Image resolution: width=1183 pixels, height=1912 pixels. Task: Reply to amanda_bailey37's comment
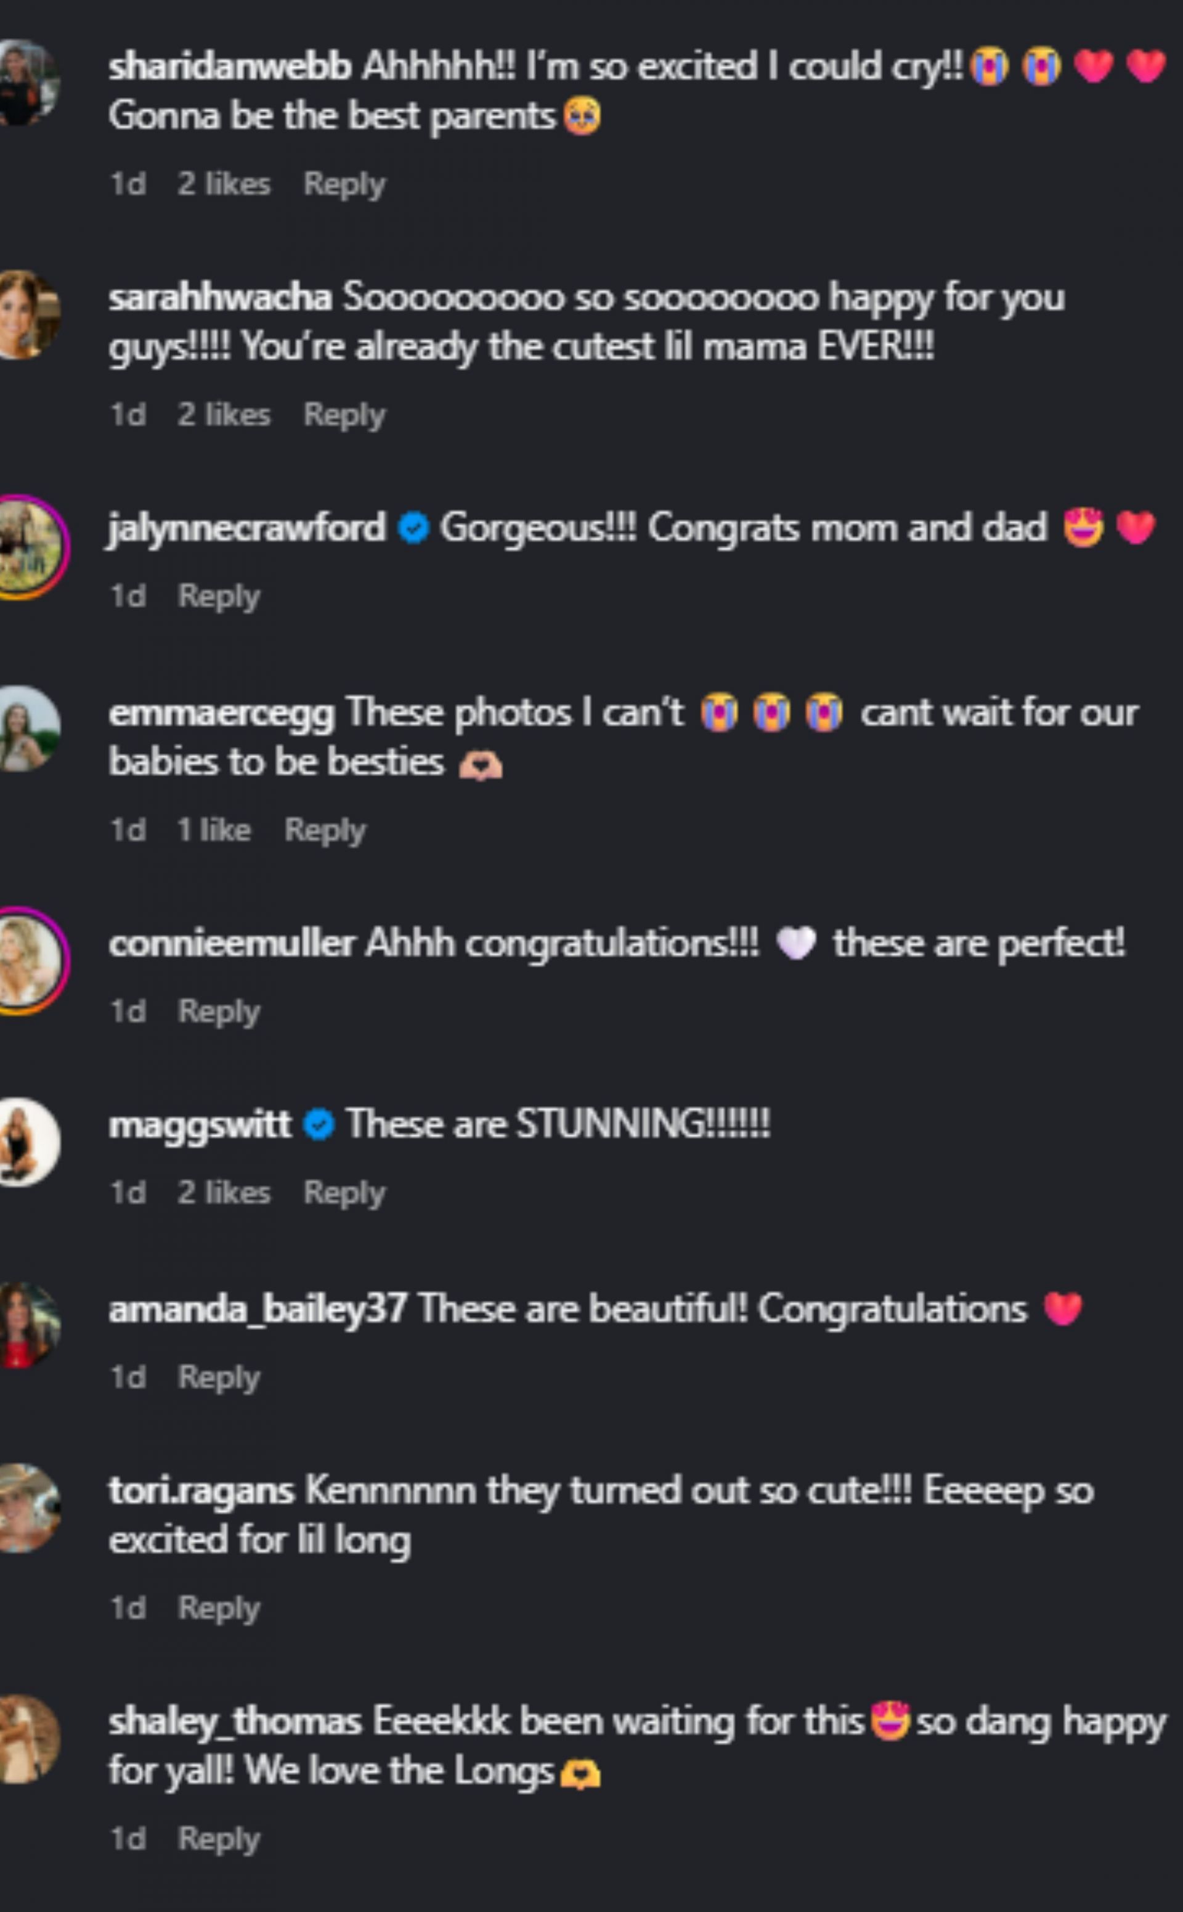click(x=219, y=1378)
